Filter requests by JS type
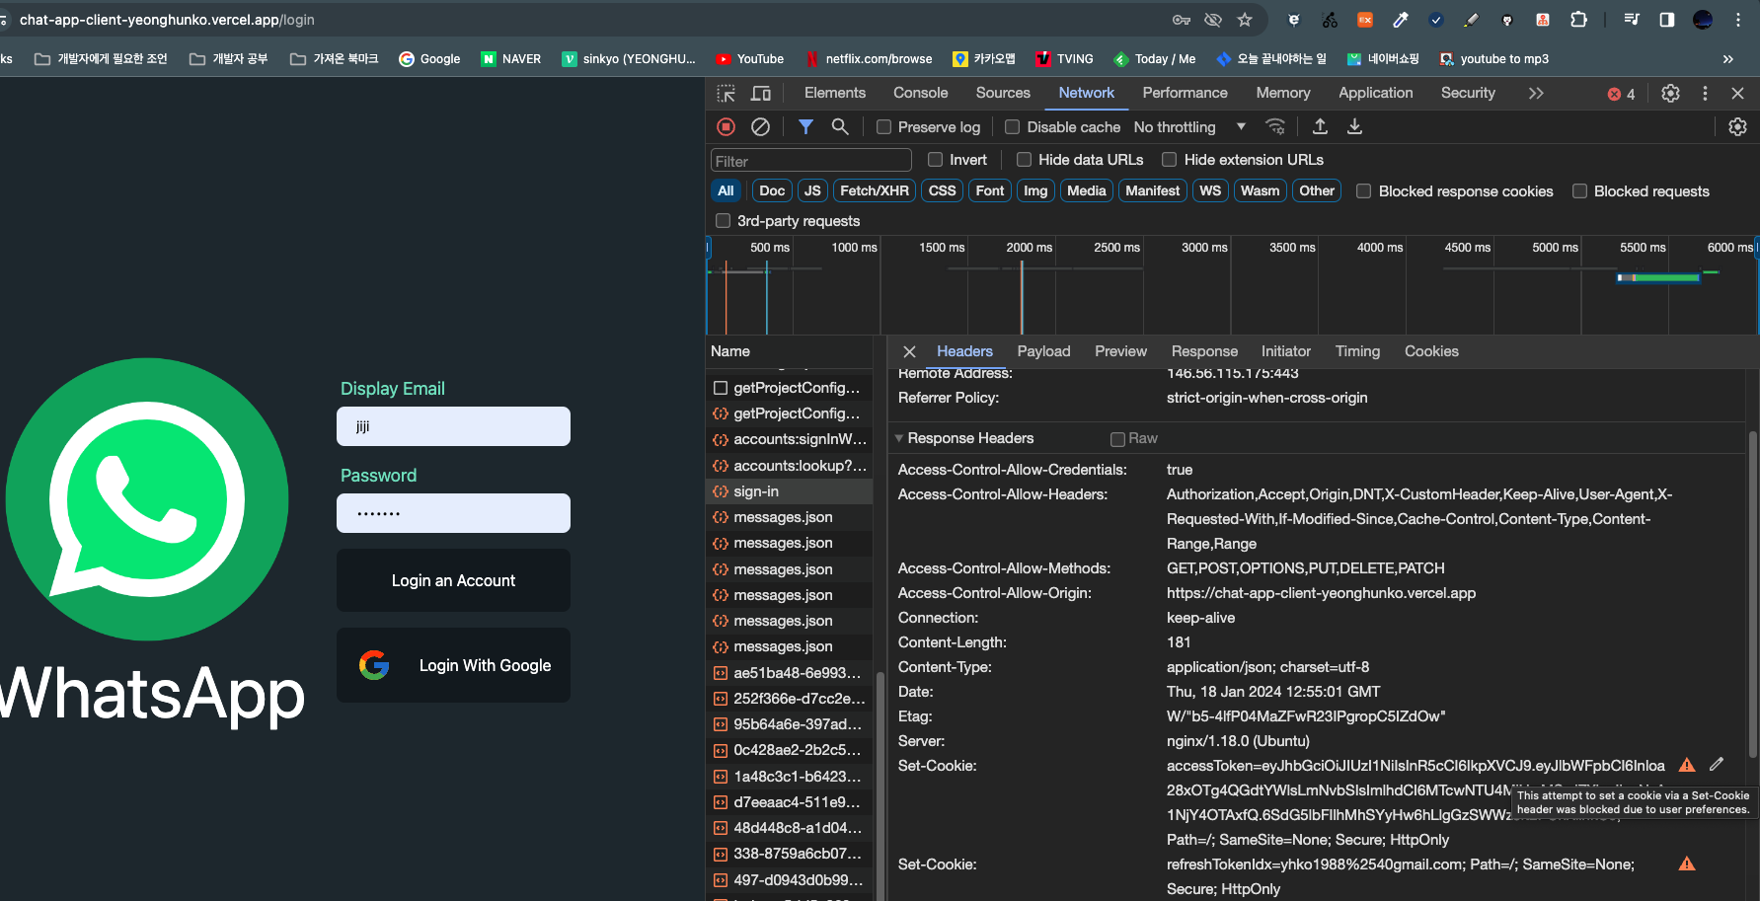This screenshot has height=901, width=1760. pos(812,190)
